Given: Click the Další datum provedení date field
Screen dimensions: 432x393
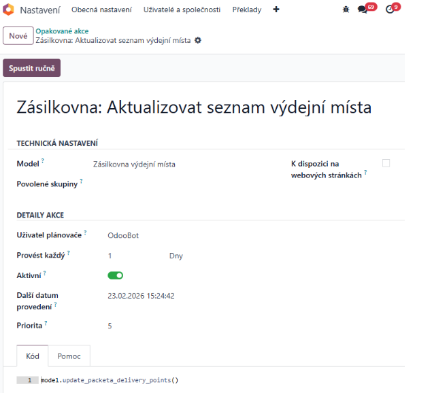Looking at the screenshot, I should (x=141, y=296).
